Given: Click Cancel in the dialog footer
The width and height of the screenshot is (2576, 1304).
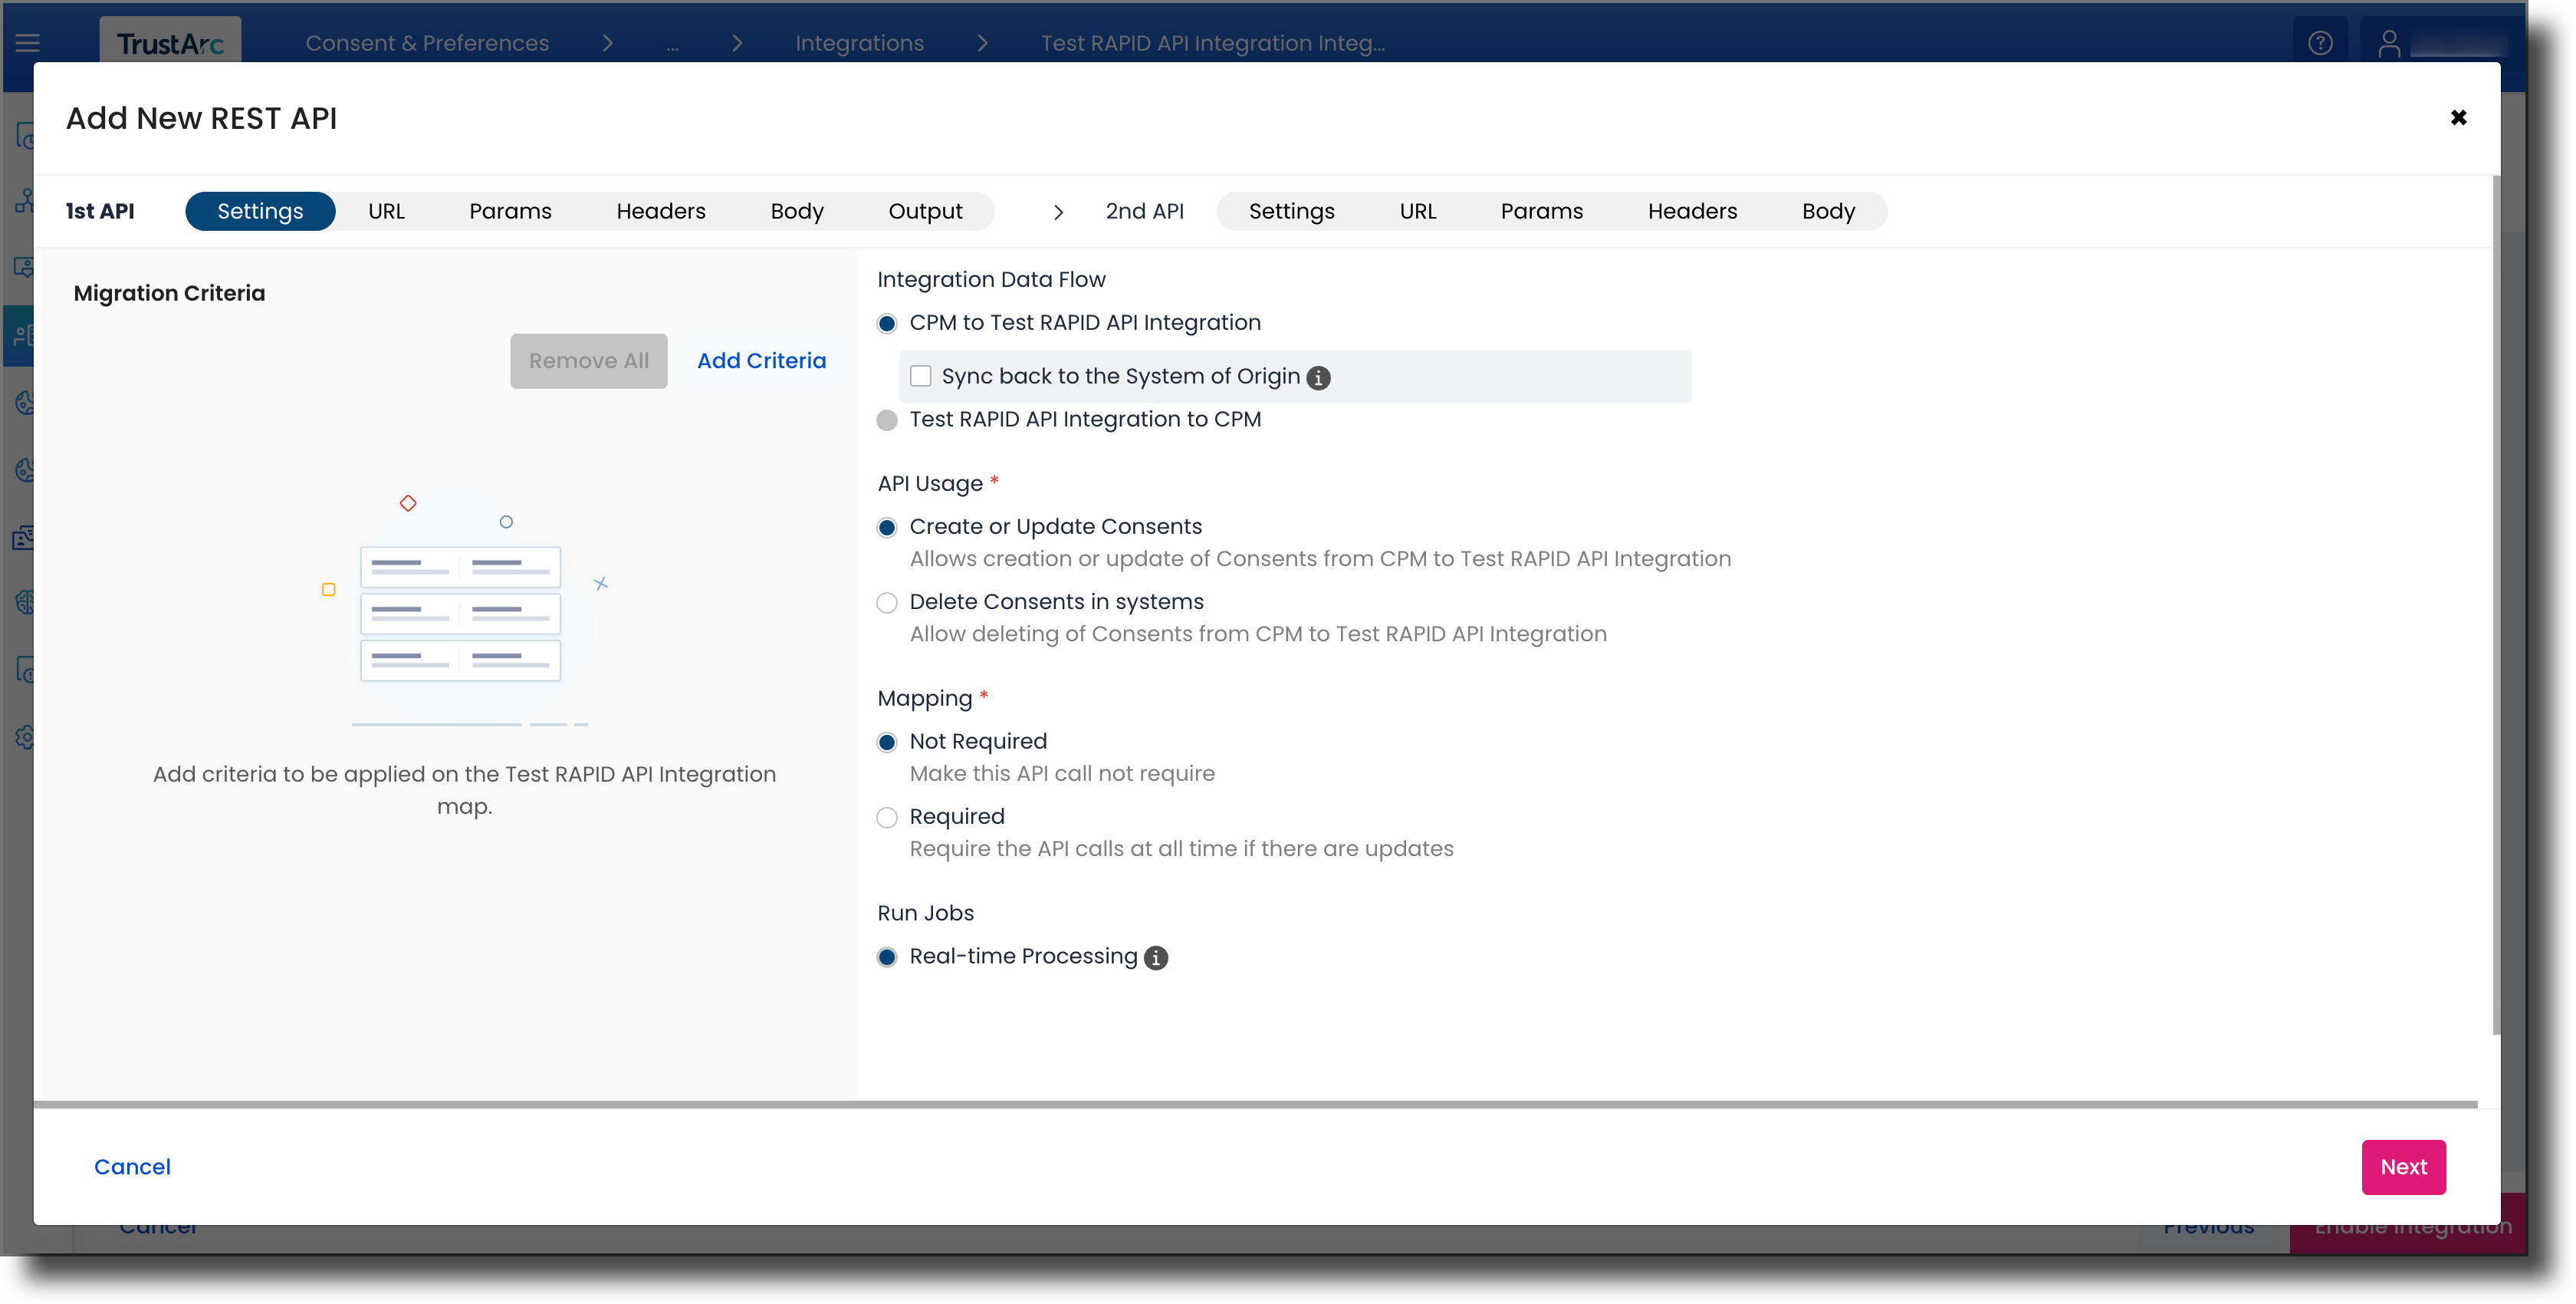Looking at the screenshot, I should click(x=132, y=1167).
